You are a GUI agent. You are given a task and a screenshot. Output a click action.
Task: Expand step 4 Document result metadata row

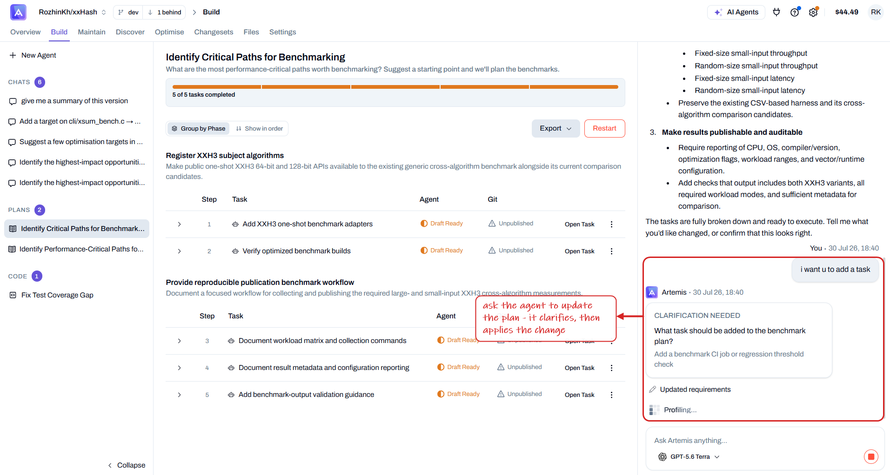(179, 368)
